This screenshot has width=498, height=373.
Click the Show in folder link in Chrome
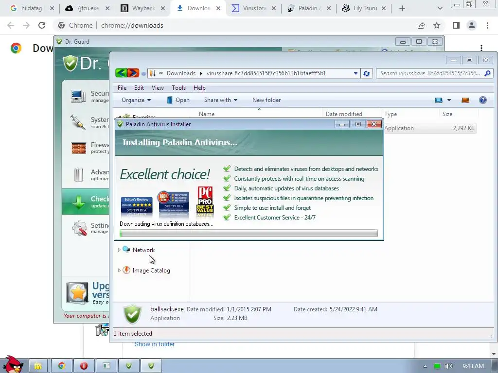click(154, 344)
